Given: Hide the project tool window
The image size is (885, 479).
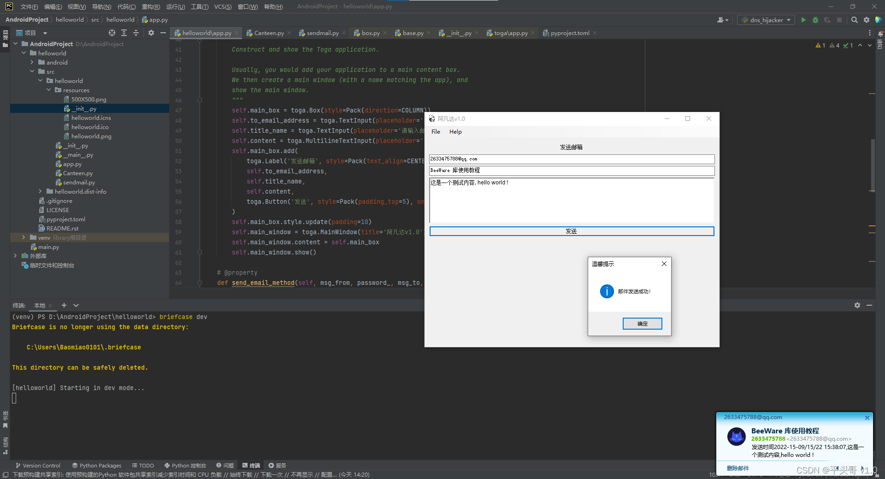Looking at the screenshot, I should [163, 33].
